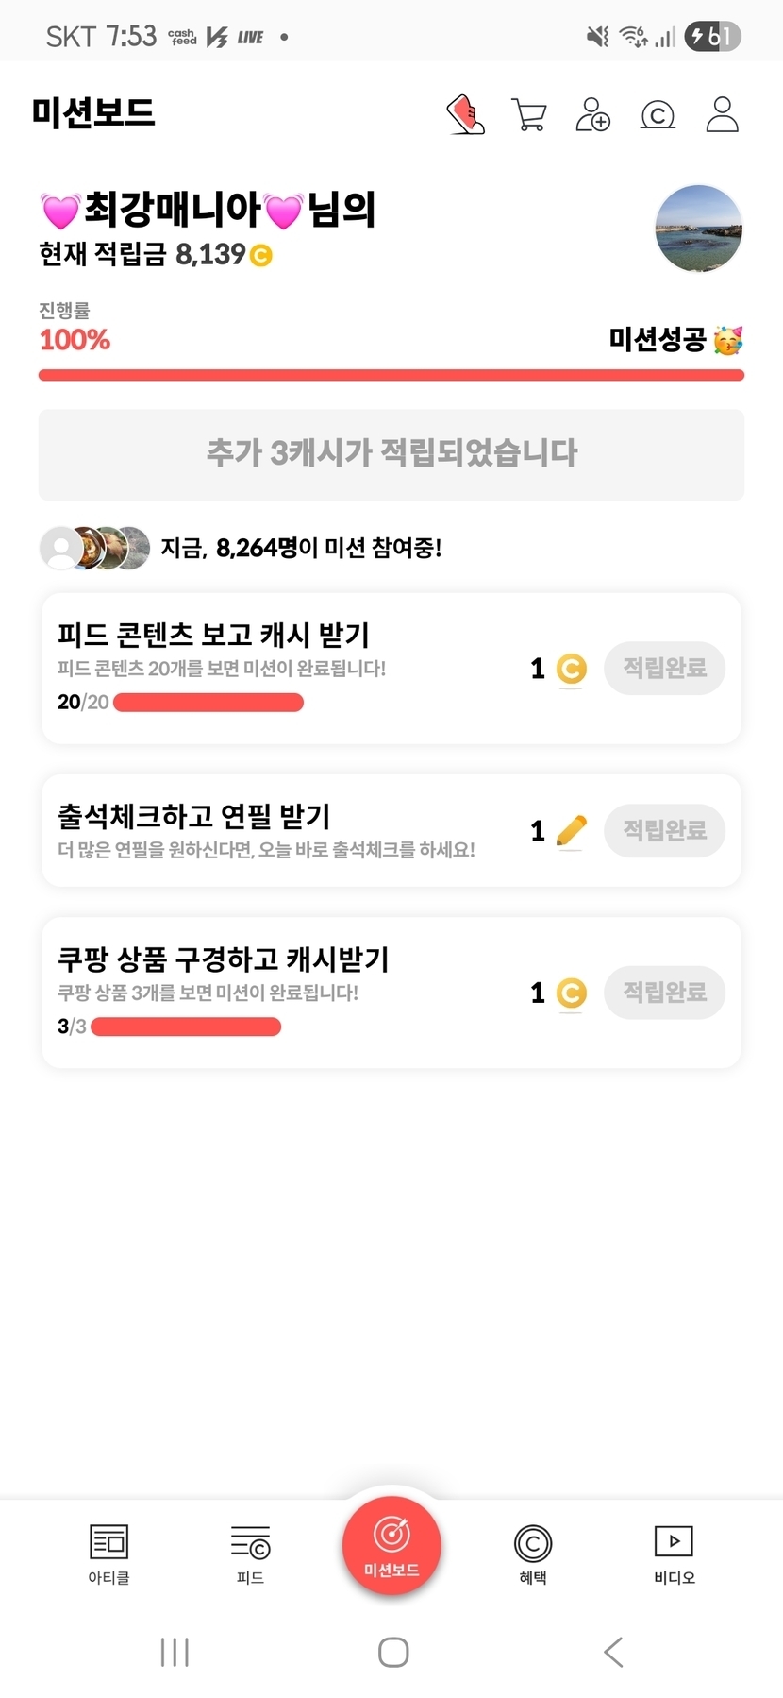Tap the 추가 3캐시가 적립되었습니다 banner

pos(391,454)
